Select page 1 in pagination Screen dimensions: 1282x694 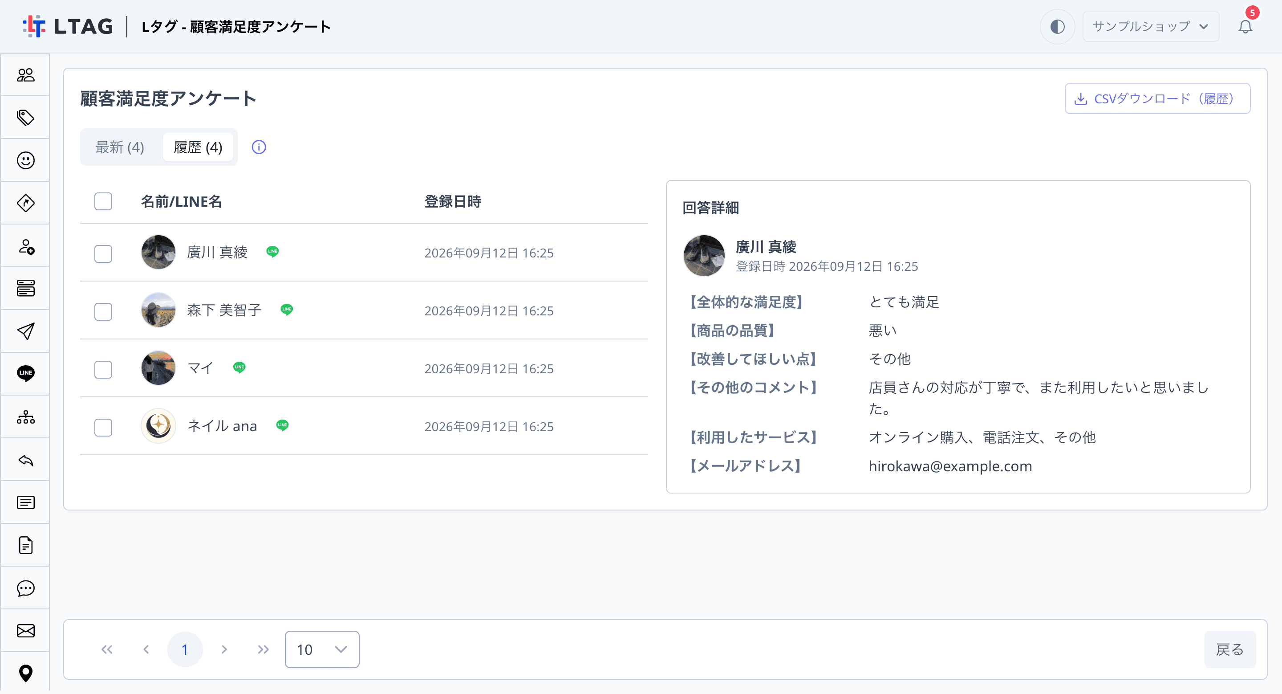pos(185,650)
